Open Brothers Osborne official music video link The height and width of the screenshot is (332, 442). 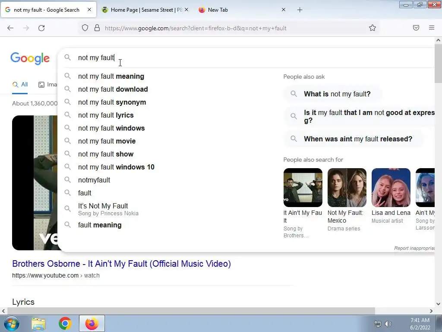pyautogui.click(x=121, y=264)
